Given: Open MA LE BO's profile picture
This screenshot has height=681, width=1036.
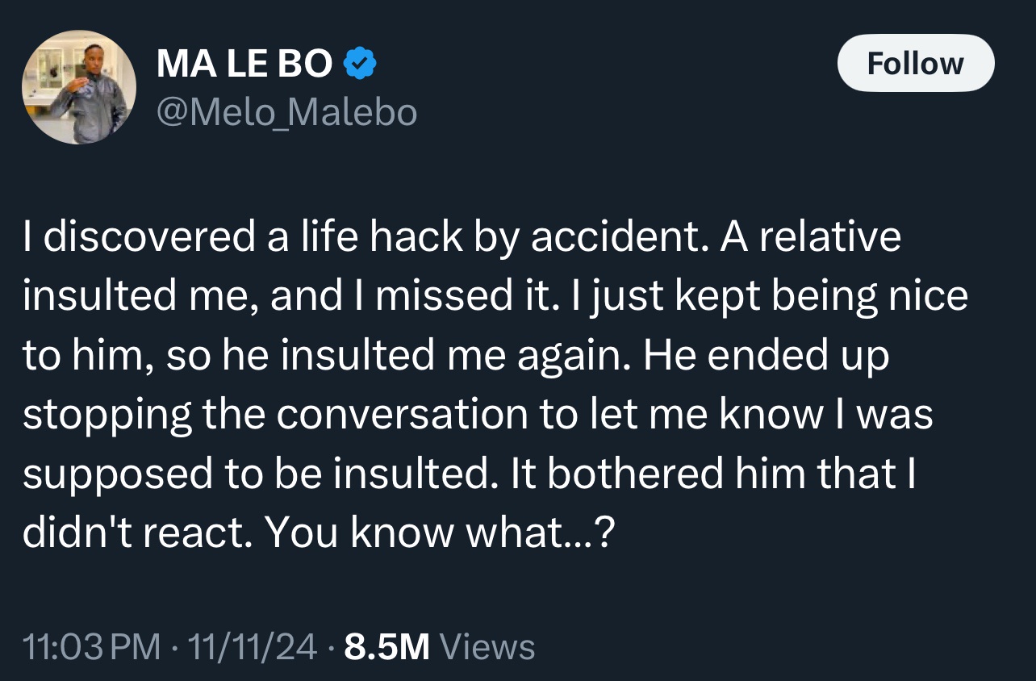Looking at the screenshot, I should coord(79,87).
